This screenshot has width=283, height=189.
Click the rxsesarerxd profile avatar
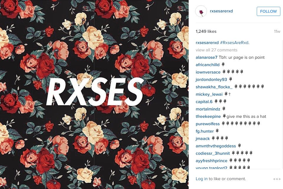pos(201,11)
